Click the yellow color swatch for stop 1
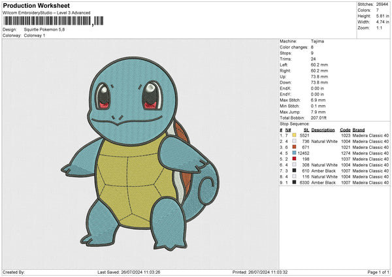Screen dimensions: 392x277 (x=295, y=135)
